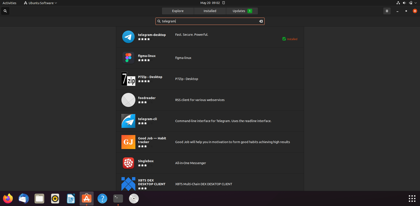This screenshot has width=420, height=206.
Task: Open power icon in top bar
Action: coord(410,3)
